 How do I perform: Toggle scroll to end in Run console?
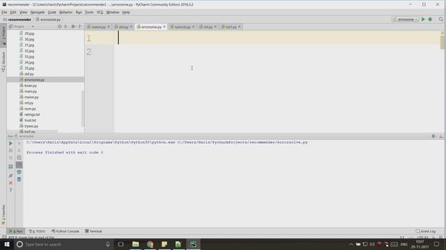(x=19, y=165)
